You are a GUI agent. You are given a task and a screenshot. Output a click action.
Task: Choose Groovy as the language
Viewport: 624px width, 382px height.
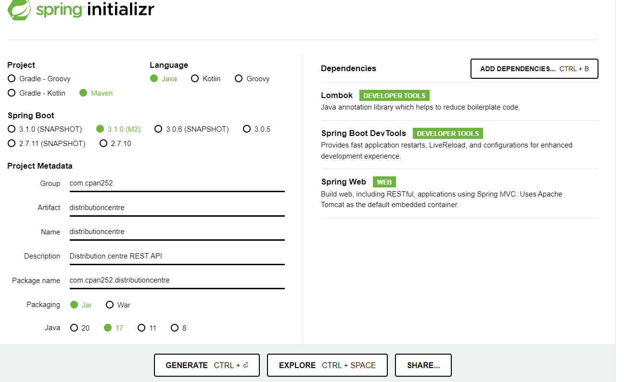pyautogui.click(x=238, y=78)
